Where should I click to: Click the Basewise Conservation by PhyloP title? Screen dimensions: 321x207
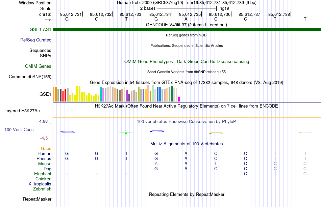click(187, 122)
